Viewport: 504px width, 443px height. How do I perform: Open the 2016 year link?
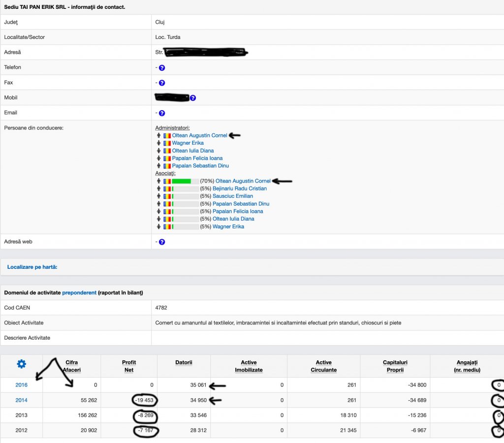(22, 385)
